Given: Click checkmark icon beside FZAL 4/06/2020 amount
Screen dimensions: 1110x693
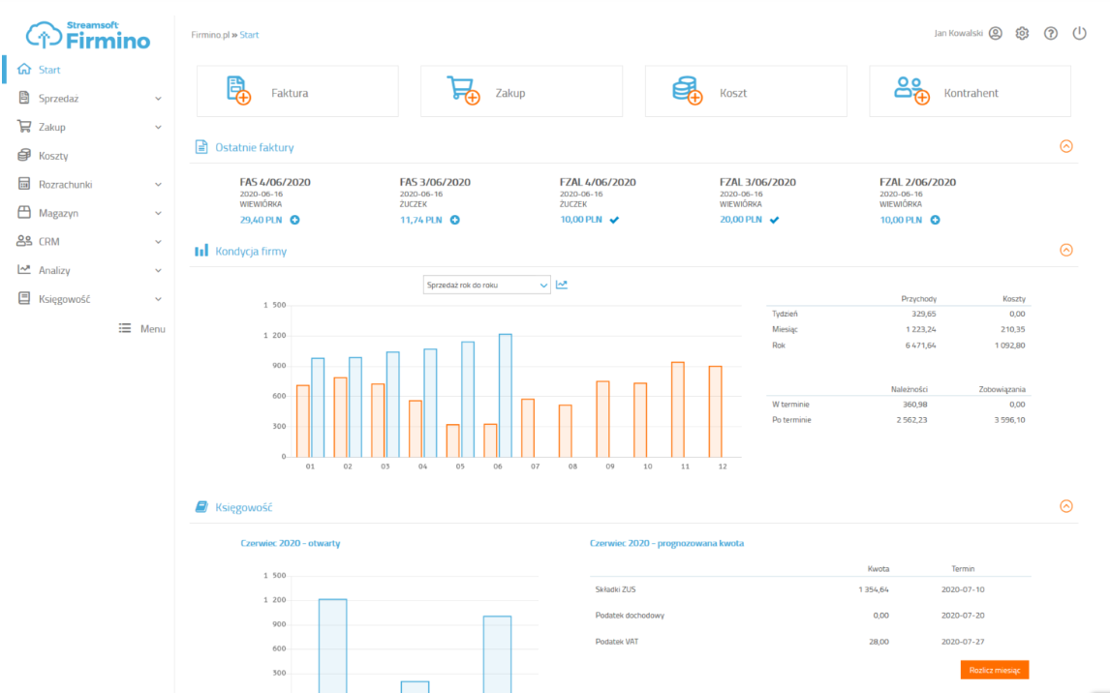Looking at the screenshot, I should pyautogui.click(x=614, y=220).
